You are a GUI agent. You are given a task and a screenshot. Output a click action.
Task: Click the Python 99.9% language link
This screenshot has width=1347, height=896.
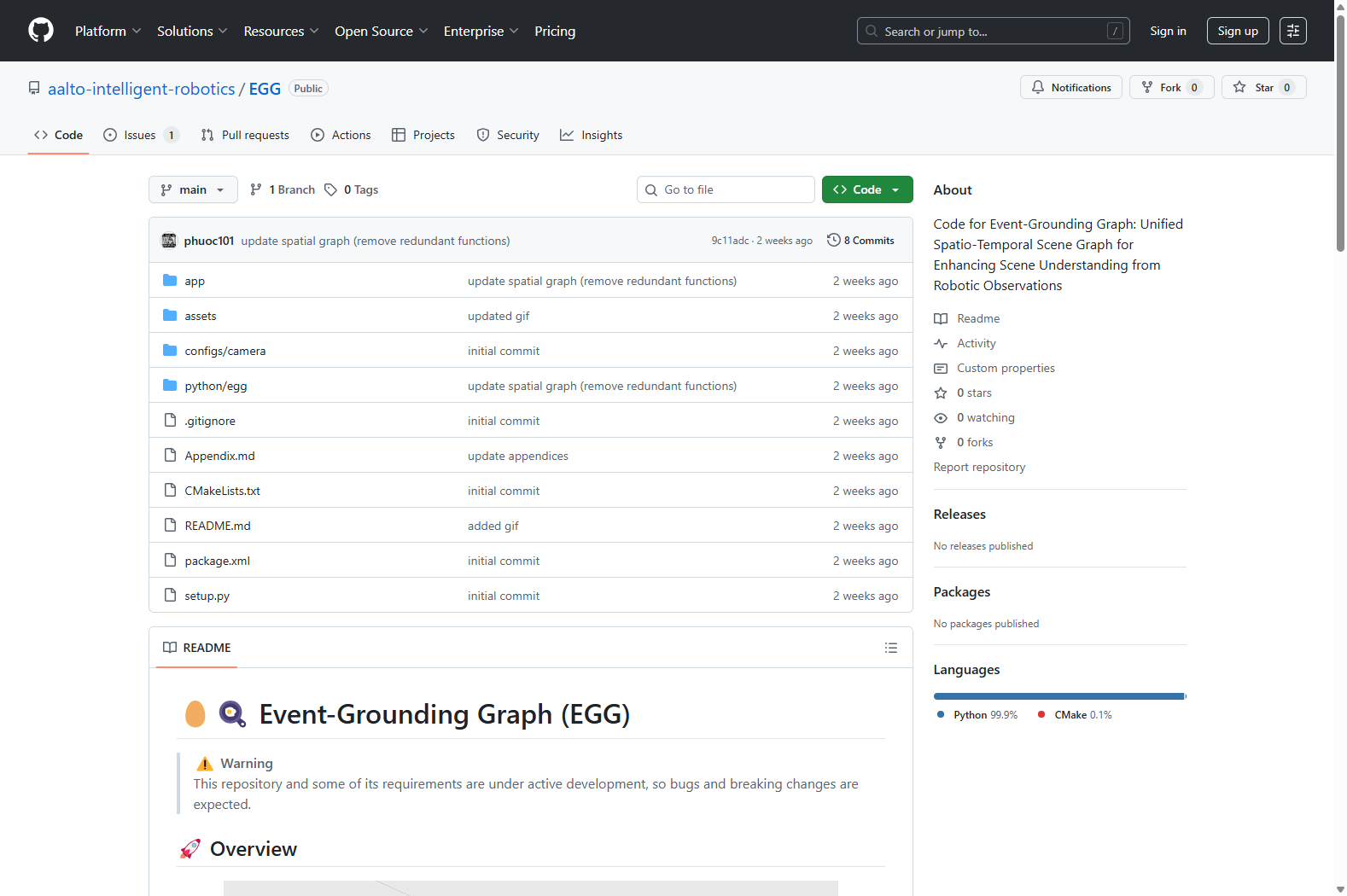[977, 715]
